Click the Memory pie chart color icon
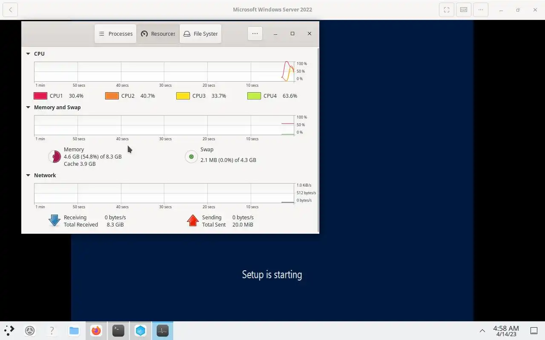The width and height of the screenshot is (545, 340). point(54,157)
